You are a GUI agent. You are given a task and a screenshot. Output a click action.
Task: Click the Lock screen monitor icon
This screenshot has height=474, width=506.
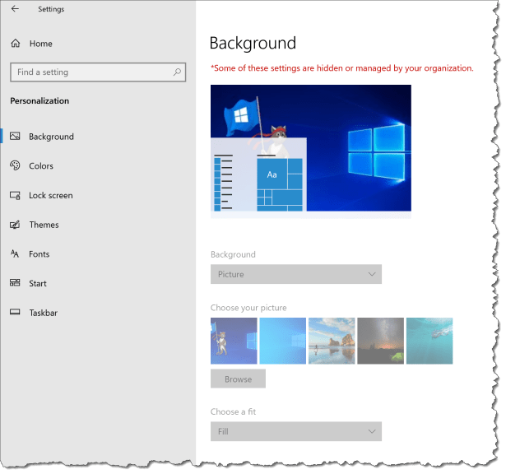[15, 195]
